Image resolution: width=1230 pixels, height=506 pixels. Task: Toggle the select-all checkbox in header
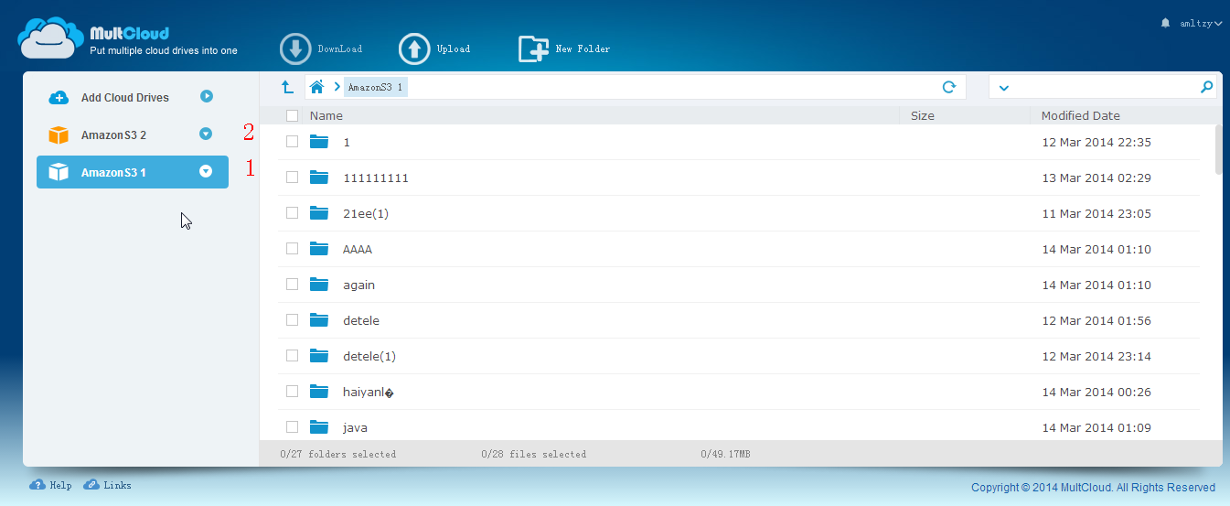[x=292, y=115]
